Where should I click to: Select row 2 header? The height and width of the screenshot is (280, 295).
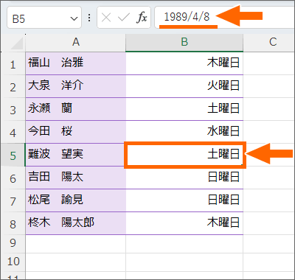(13, 86)
